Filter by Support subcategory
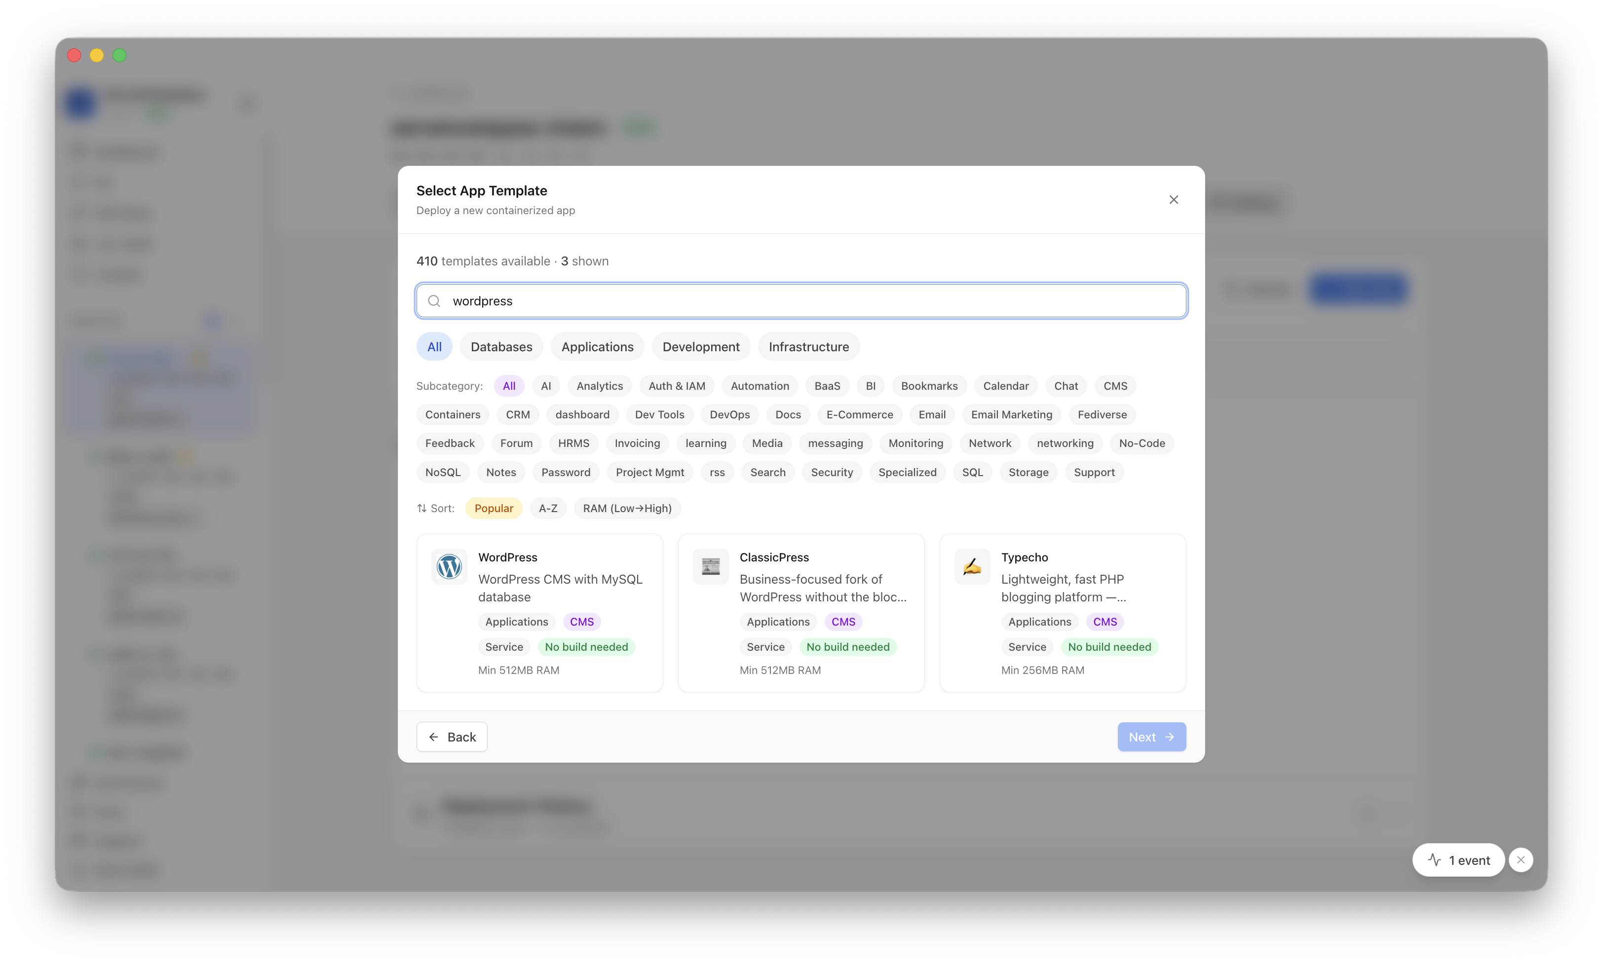1603x964 pixels. [1094, 472]
